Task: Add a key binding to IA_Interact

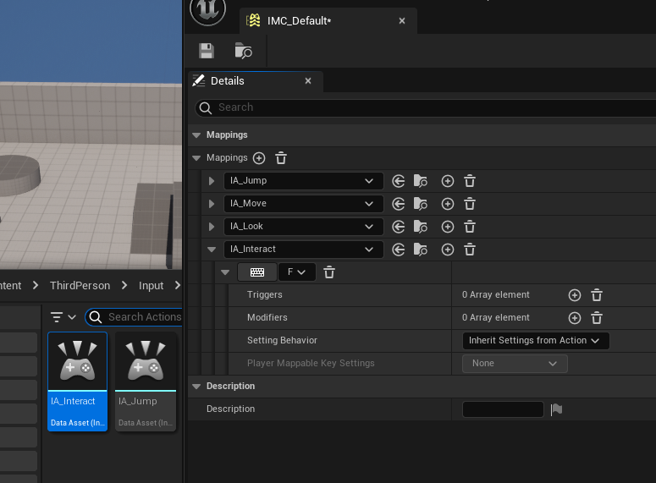Action: 448,250
